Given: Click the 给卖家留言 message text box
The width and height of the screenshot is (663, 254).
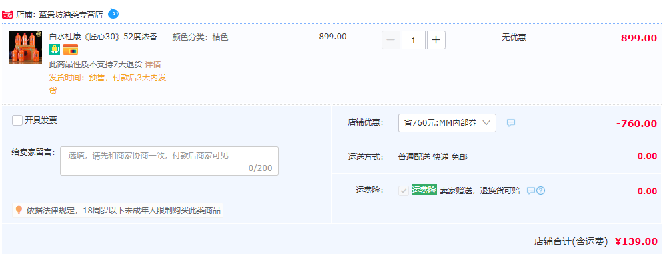Looking at the screenshot, I should [x=169, y=161].
